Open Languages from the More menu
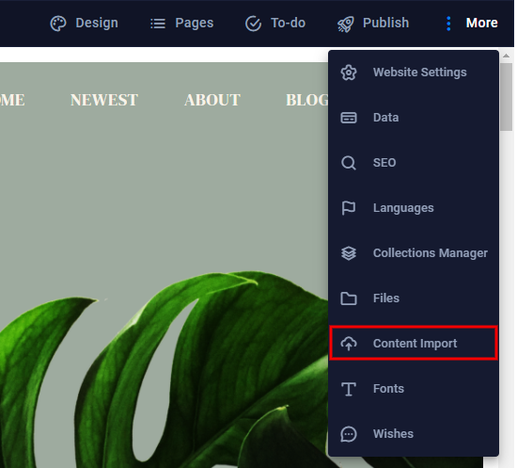This screenshot has width=517, height=468. click(x=414, y=208)
